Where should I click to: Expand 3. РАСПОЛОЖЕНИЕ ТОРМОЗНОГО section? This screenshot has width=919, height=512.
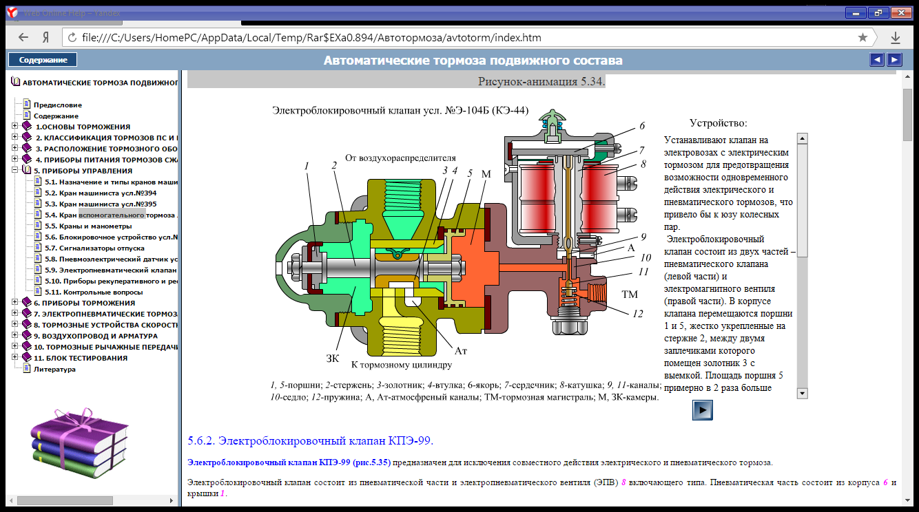tap(15, 149)
